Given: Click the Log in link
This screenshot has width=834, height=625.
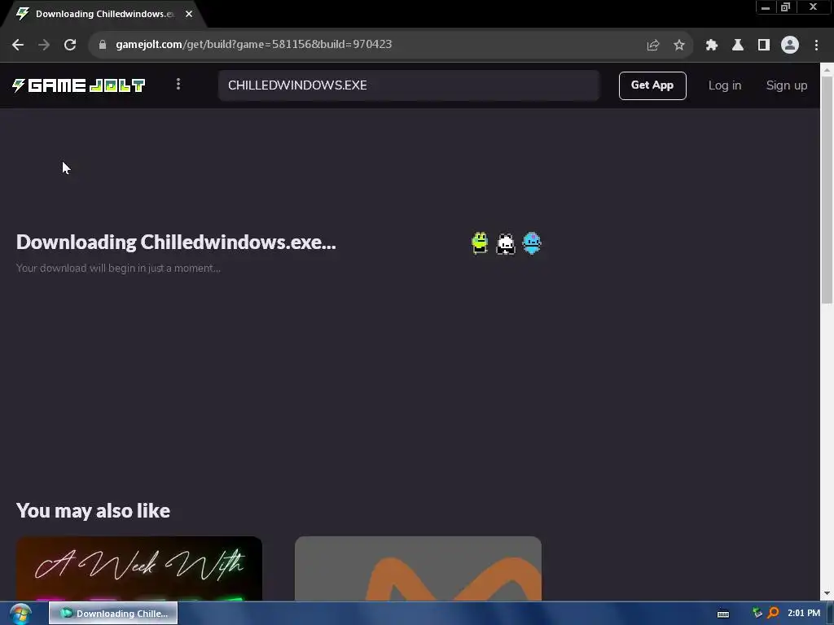Looking at the screenshot, I should (x=724, y=85).
